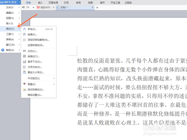Click text line starting 得滚瓜烂熟的知识

(132, 78)
